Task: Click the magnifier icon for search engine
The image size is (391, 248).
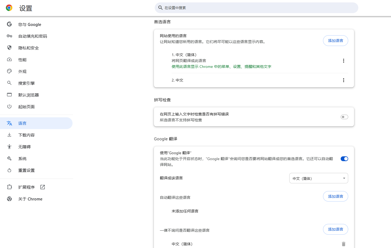Action: [x=9, y=83]
